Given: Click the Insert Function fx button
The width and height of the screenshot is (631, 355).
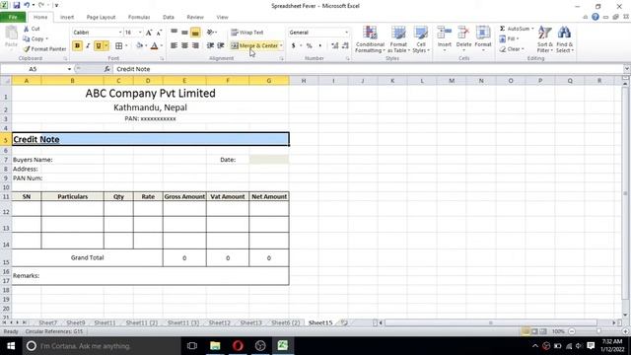Looking at the screenshot, I should (107, 69).
